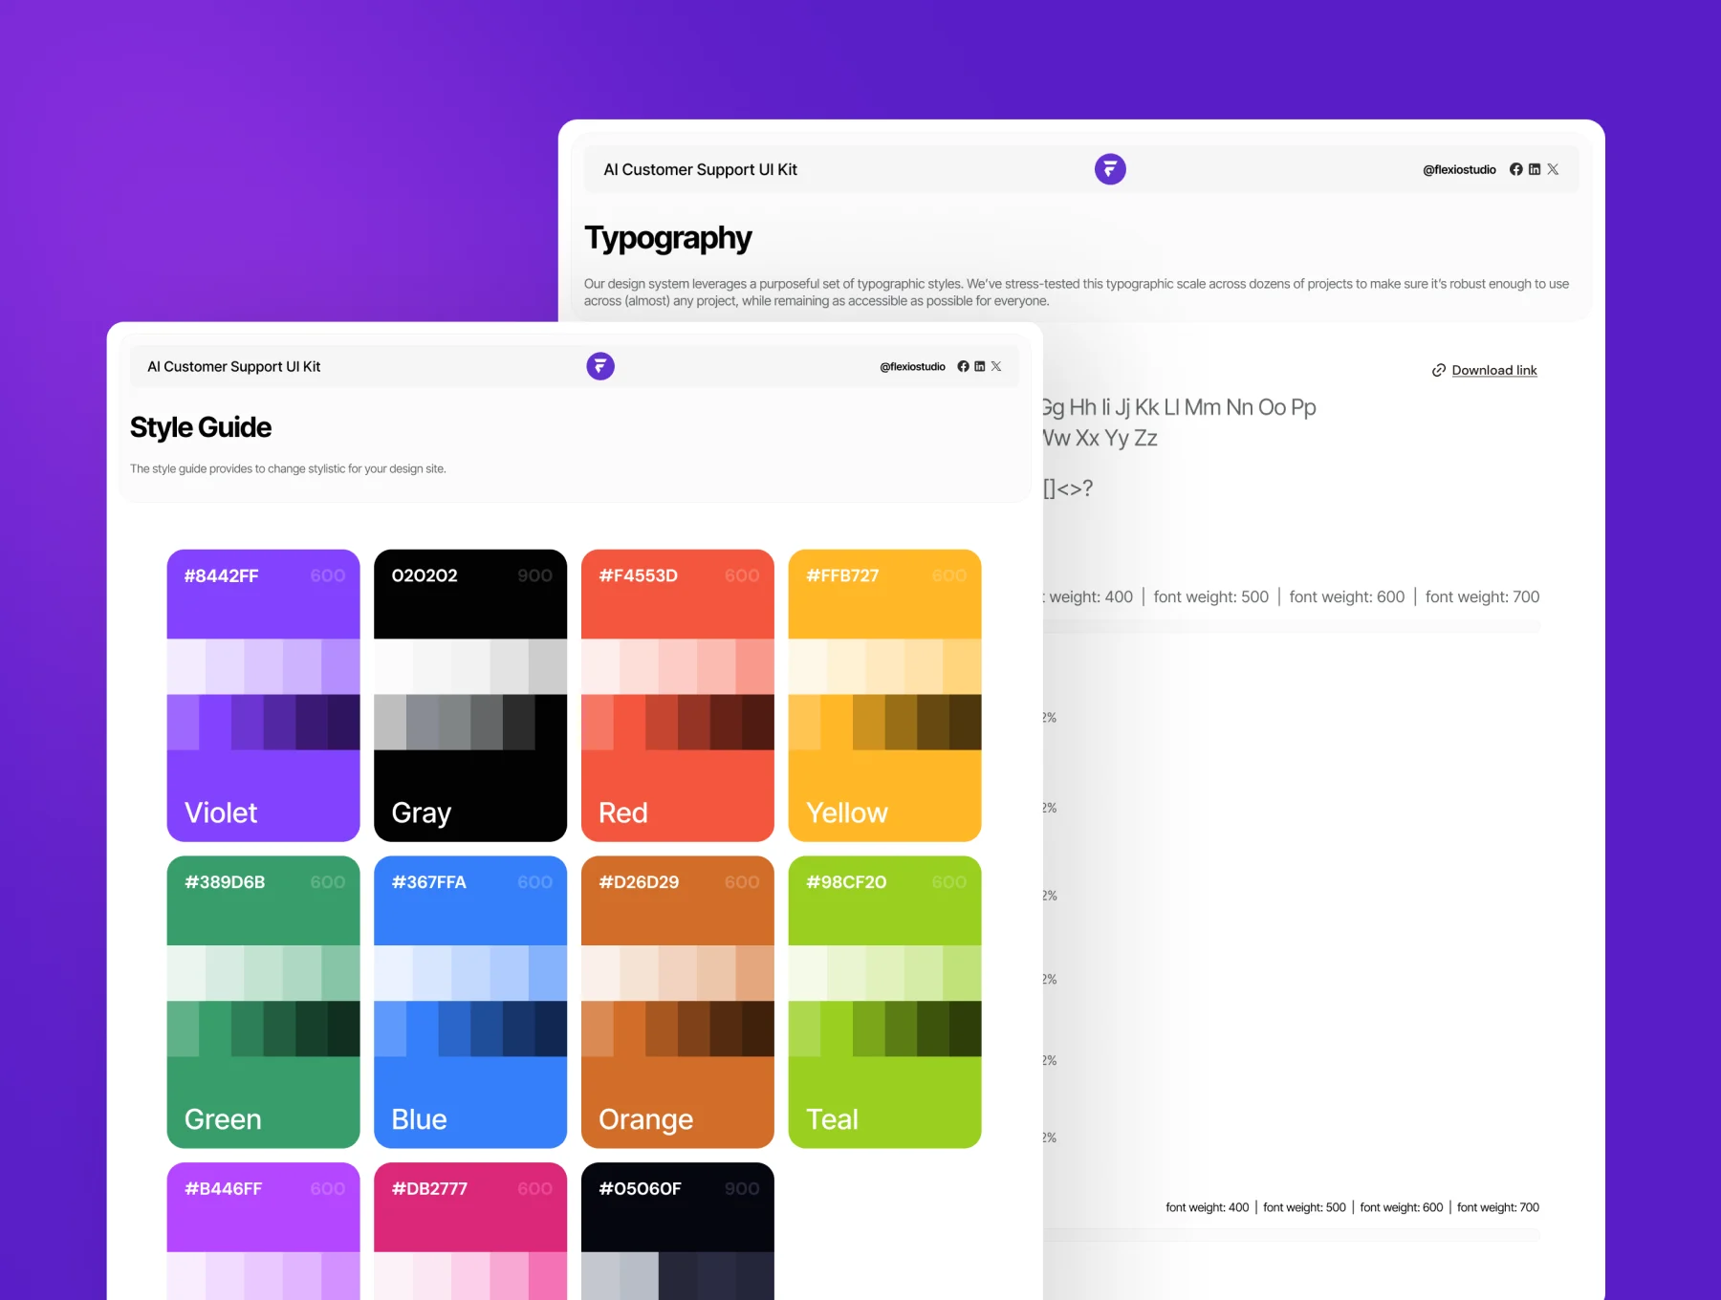
Task: Click the upper font weight: 600 label
Action: [x=1347, y=596]
